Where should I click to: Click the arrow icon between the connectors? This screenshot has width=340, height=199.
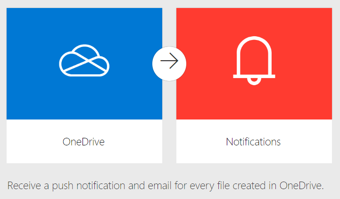(169, 64)
